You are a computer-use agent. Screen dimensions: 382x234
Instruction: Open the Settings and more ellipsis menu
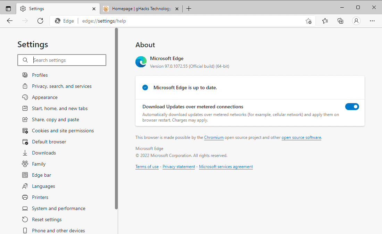click(372, 21)
